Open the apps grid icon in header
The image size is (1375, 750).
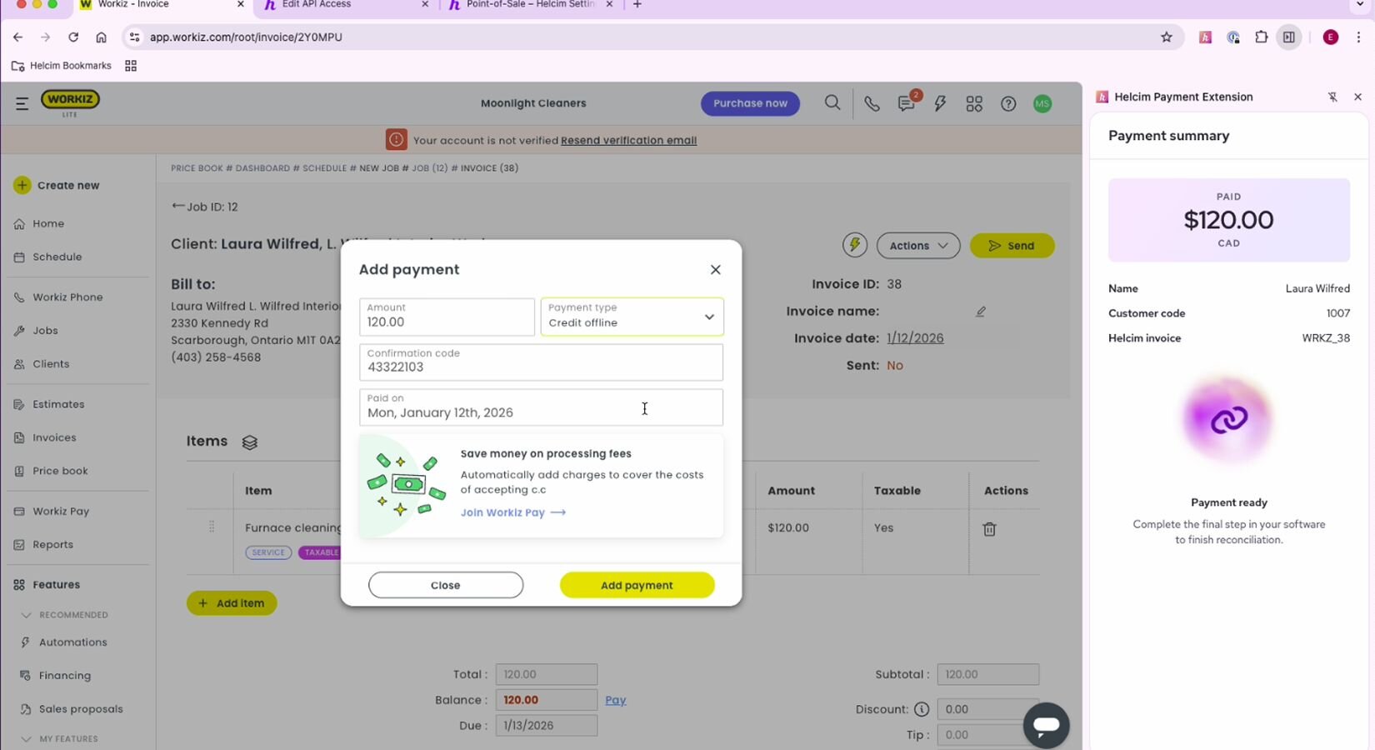pos(974,104)
